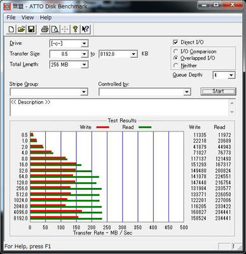The width and height of the screenshot is (246, 254).
Task: Click the New file toolbar icon
Action: tap(11, 29)
